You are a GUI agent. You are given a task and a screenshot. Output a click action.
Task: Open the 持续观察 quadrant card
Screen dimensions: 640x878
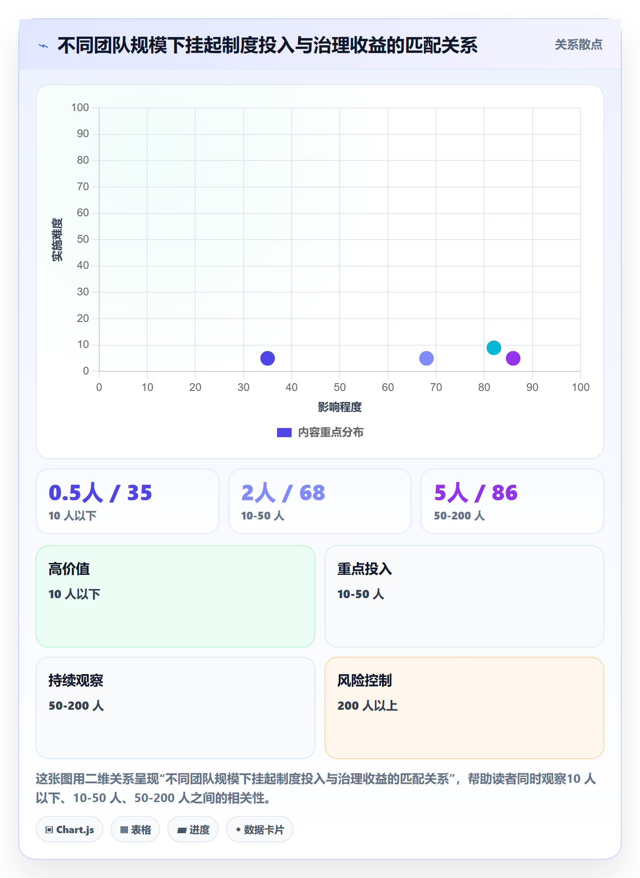176,707
